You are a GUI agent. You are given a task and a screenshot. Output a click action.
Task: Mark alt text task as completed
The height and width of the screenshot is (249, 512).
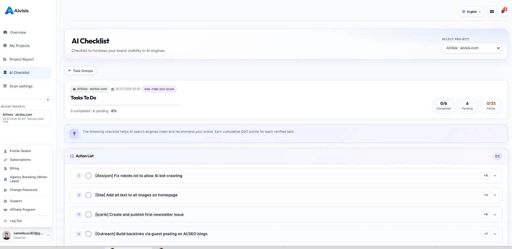click(x=88, y=195)
